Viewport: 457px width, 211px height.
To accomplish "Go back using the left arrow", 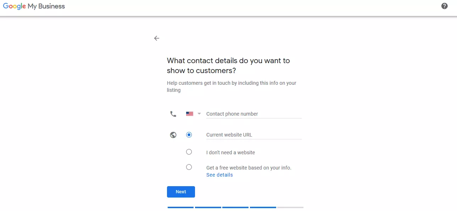I will point(157,38).
